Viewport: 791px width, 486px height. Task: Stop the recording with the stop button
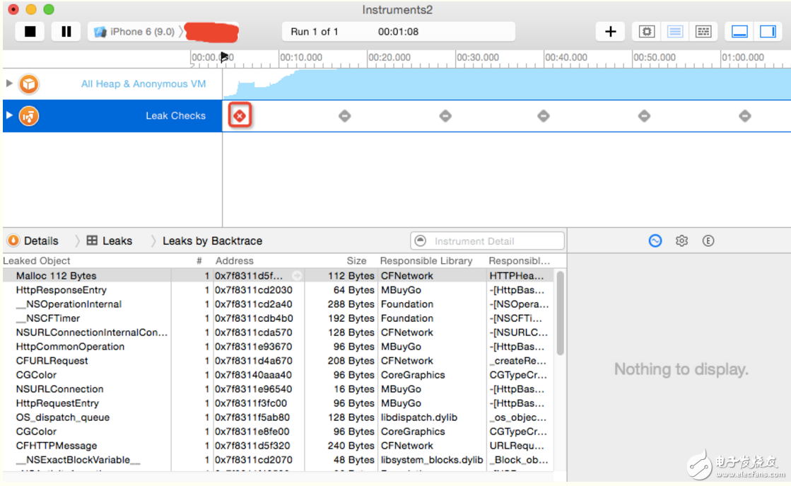[30, 32]
